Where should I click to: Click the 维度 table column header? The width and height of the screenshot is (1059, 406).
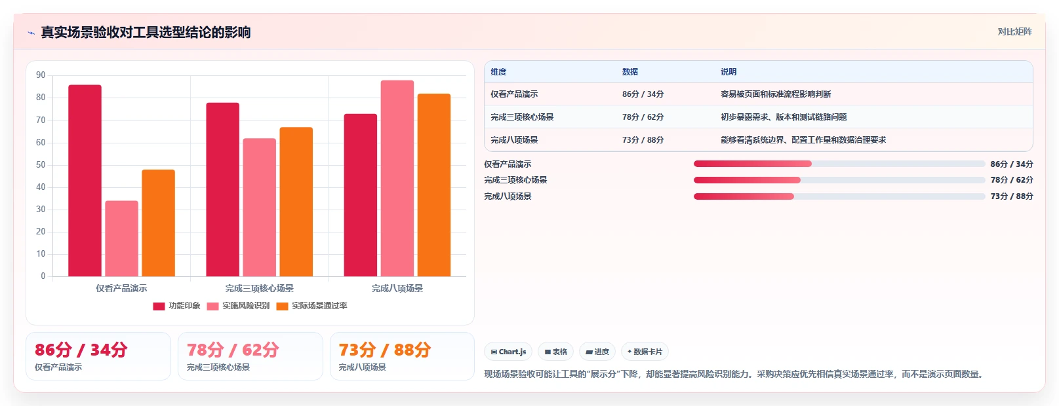click(498, 72)
